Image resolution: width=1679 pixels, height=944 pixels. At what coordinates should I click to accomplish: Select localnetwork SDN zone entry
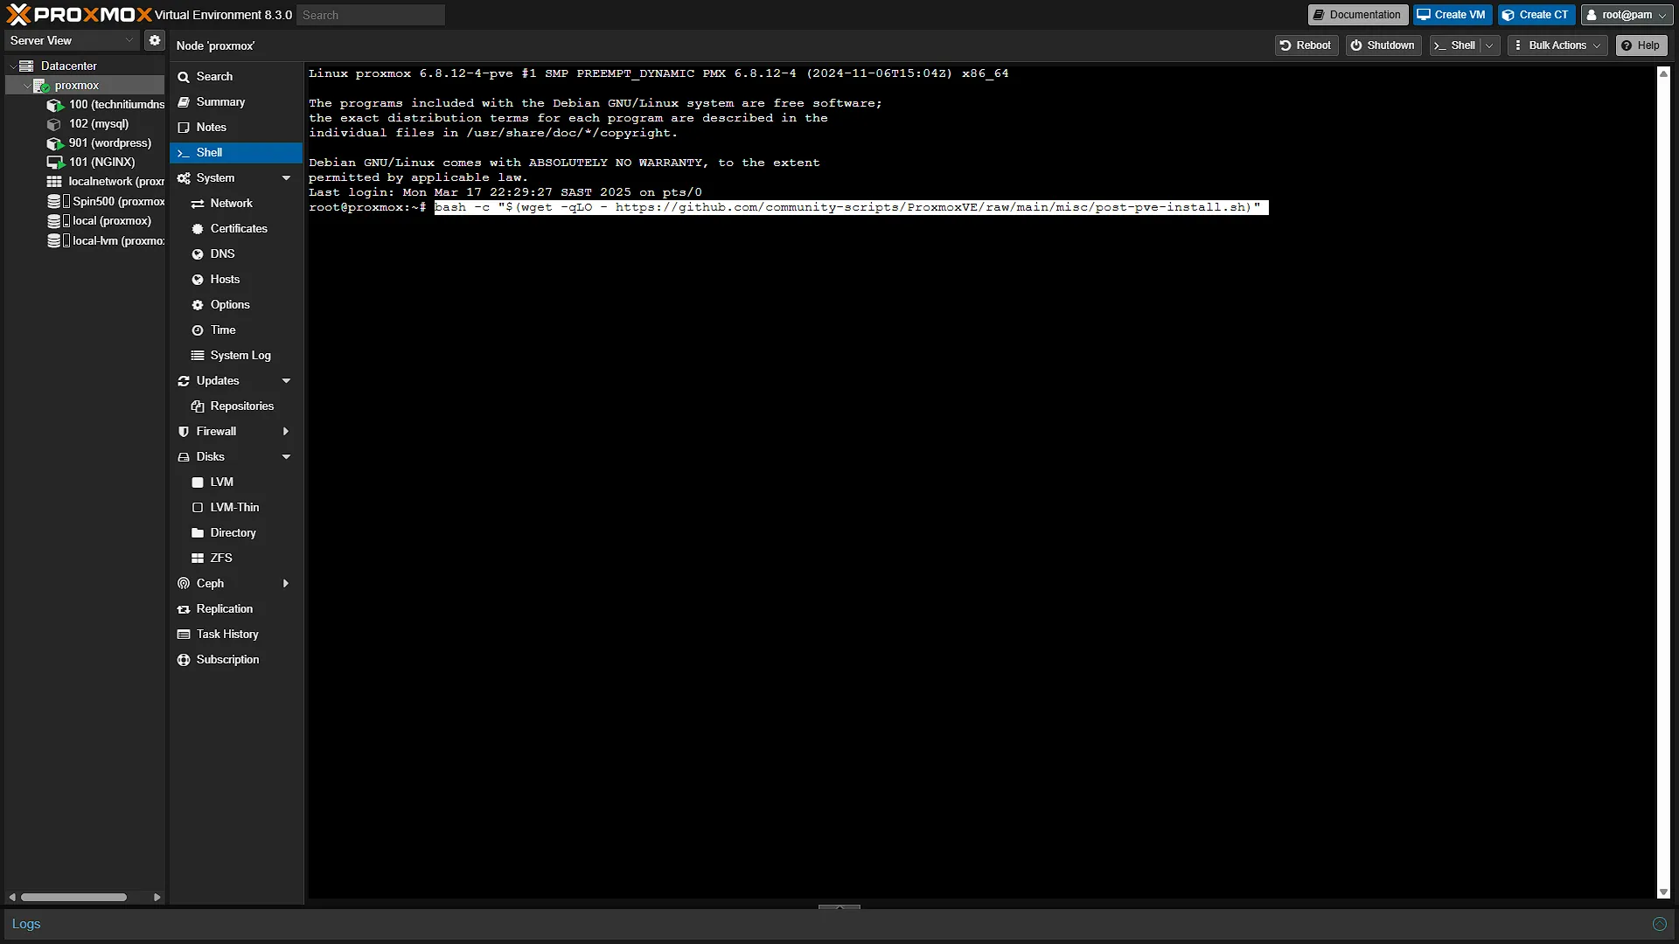click(x=105, y=182)
